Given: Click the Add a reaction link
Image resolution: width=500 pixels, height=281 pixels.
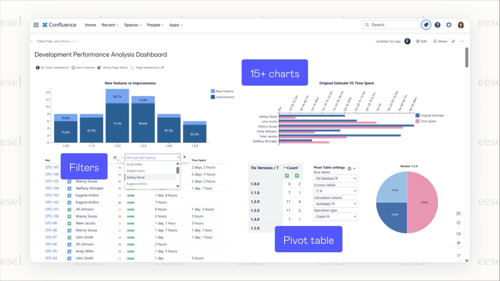Looking at the screenshot, I should click(83, 67).
